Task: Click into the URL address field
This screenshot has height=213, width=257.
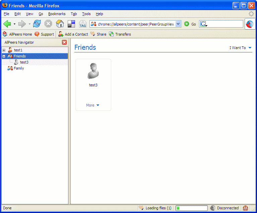Action: coord(136,24)
